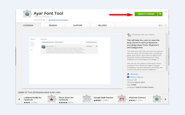
Task: Click the alert icon beside Report Abuse
Action: [128, 77]
